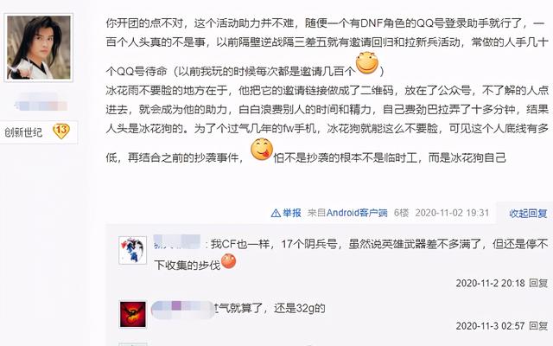Viewport: 553px width, 346px height.
Task: Click the blurred poster username below avatar
Action: pos(41,103)
